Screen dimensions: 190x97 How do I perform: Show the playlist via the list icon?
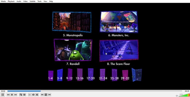30,95
